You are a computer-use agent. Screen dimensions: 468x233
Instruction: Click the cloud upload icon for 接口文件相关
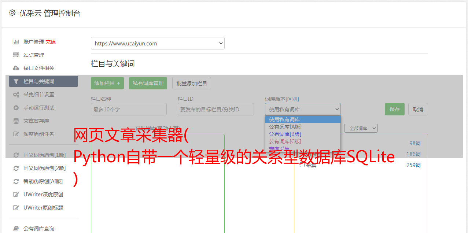[x=16, y=68]
